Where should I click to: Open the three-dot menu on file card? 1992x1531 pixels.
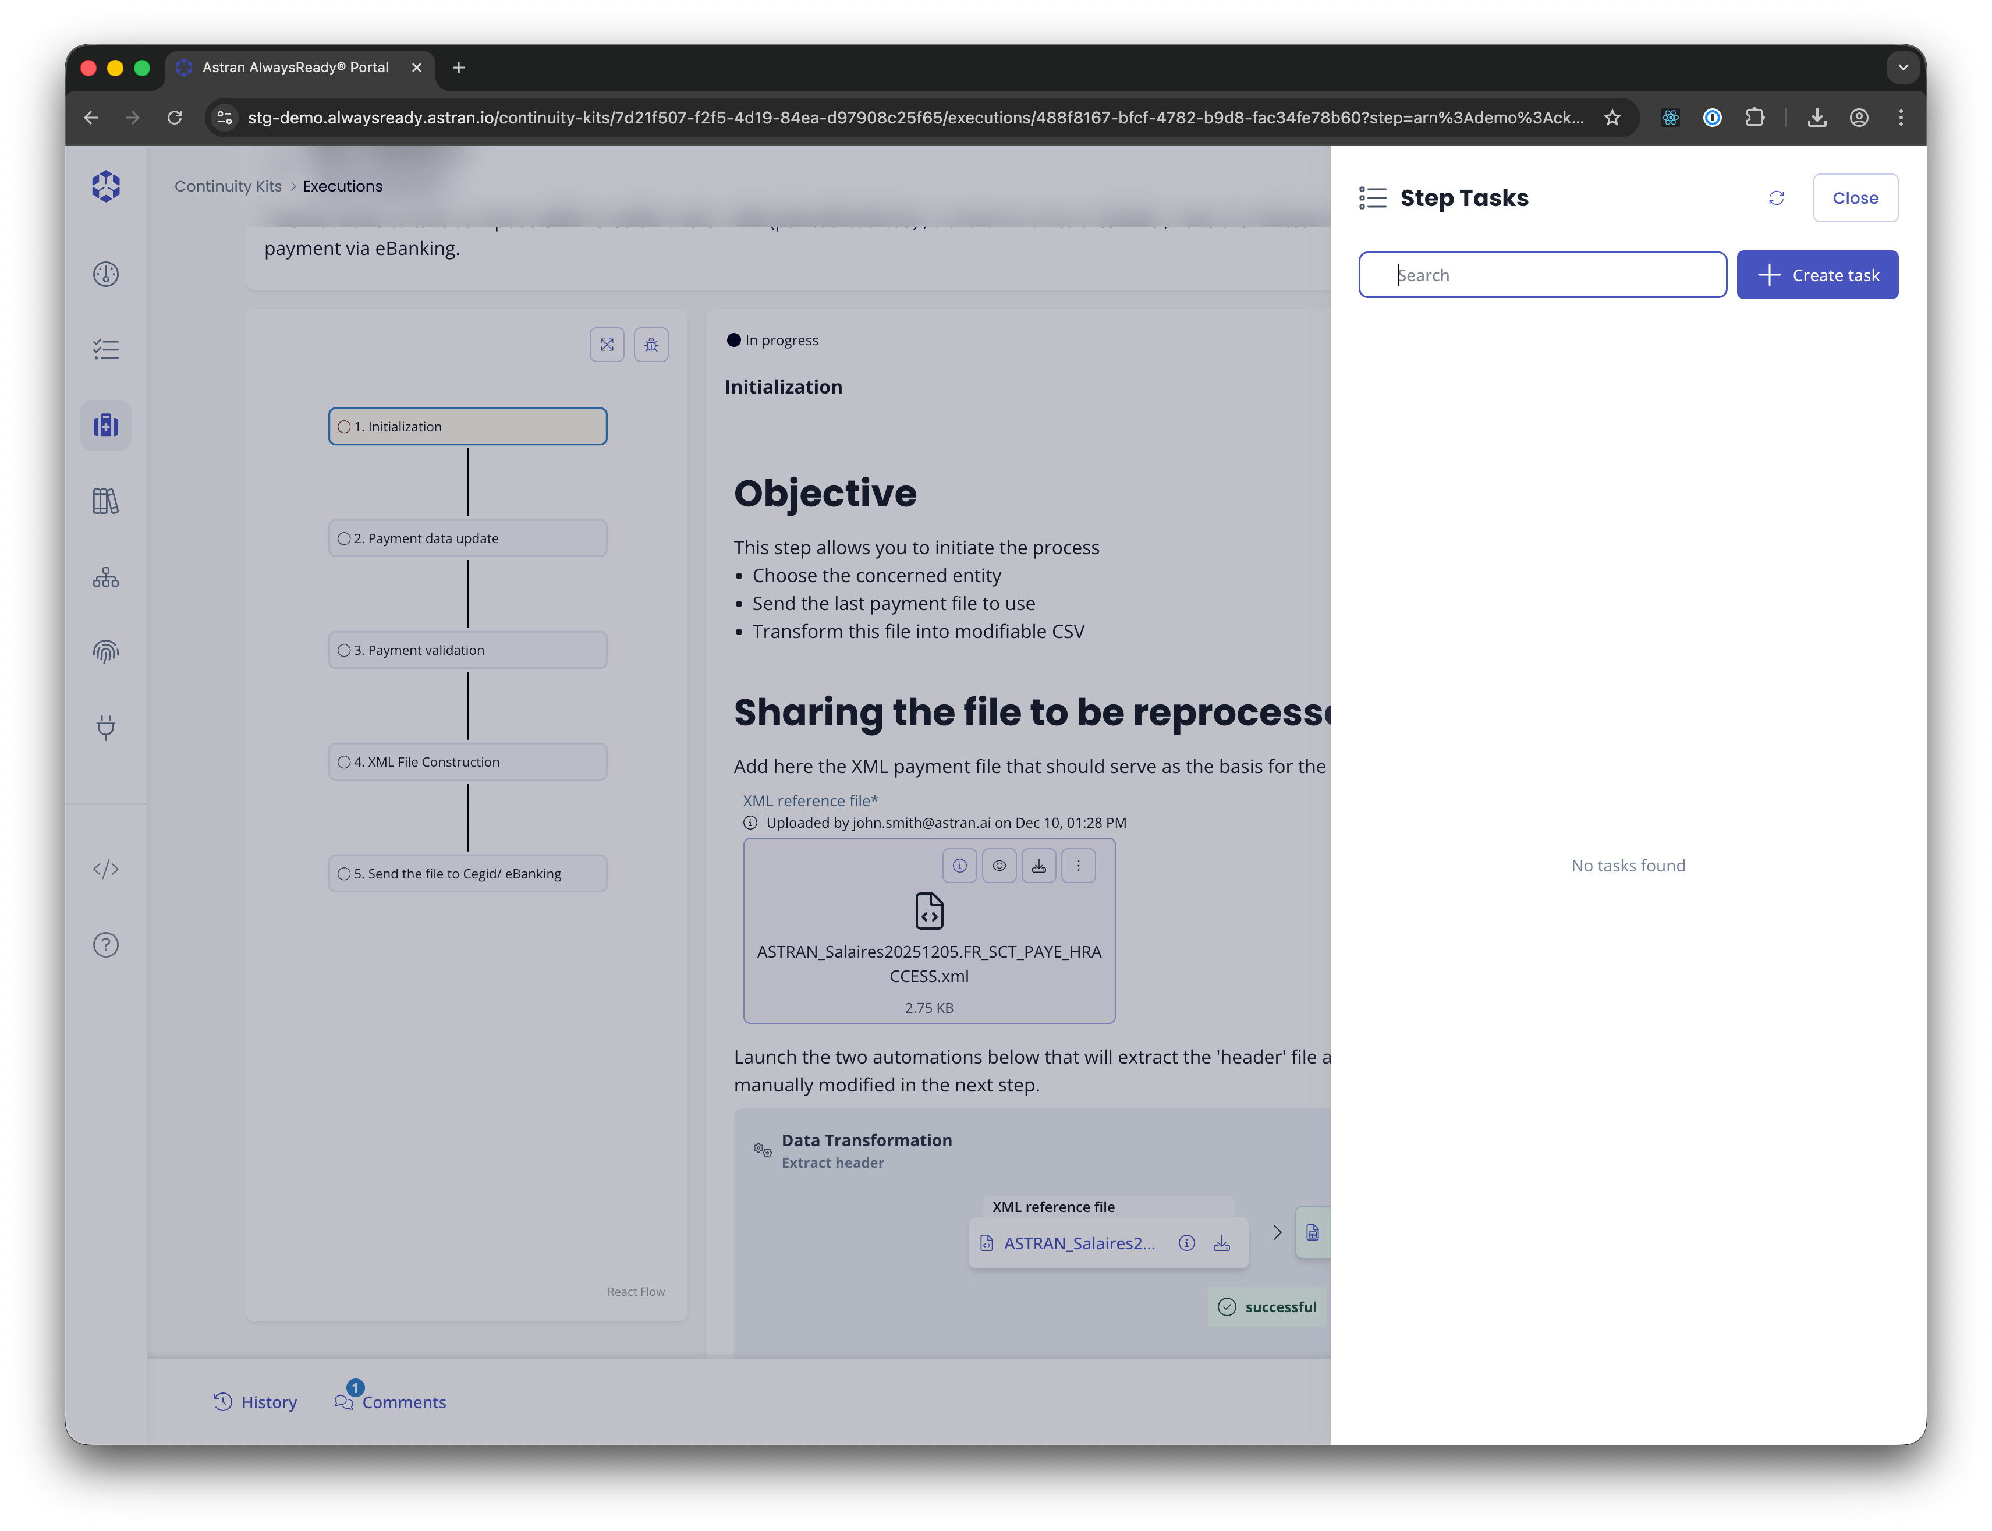(x=1078, y=866)
